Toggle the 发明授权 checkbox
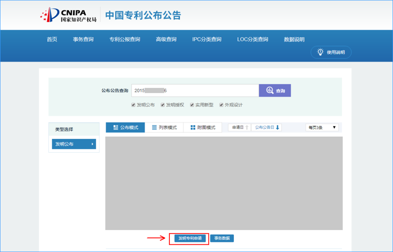 click(163, 105)
